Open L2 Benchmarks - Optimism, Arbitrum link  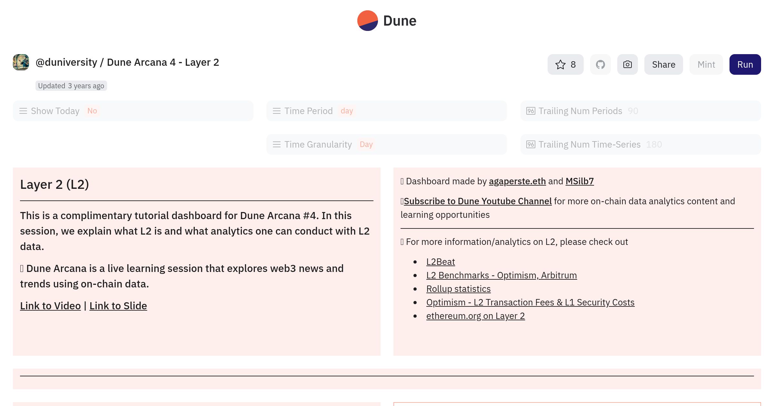point(501,275)
